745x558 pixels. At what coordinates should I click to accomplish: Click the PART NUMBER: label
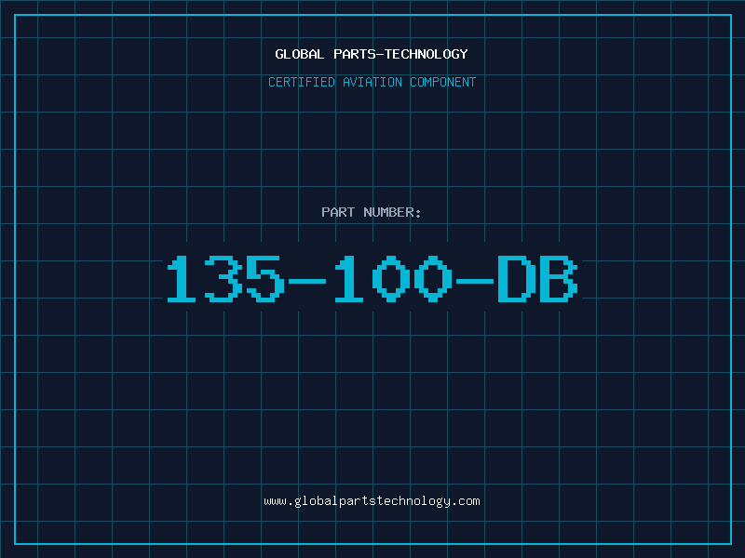(372, 212)
